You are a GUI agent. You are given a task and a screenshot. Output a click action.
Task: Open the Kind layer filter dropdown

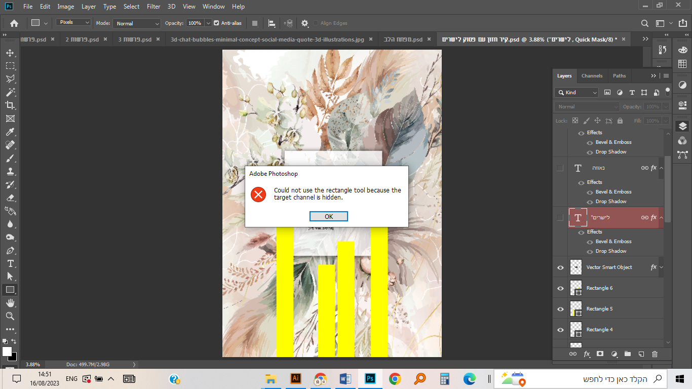[x=576, y=93]
